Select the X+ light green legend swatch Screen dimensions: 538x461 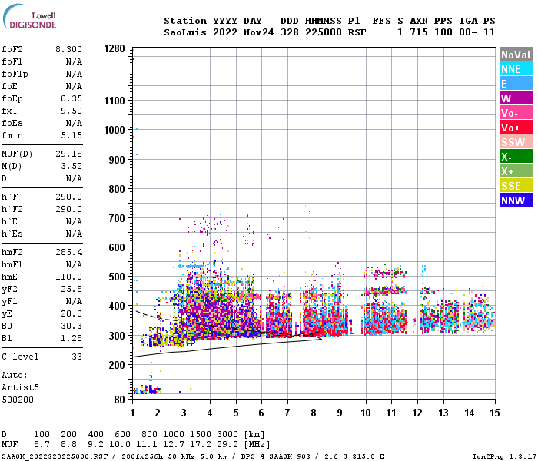516,171
